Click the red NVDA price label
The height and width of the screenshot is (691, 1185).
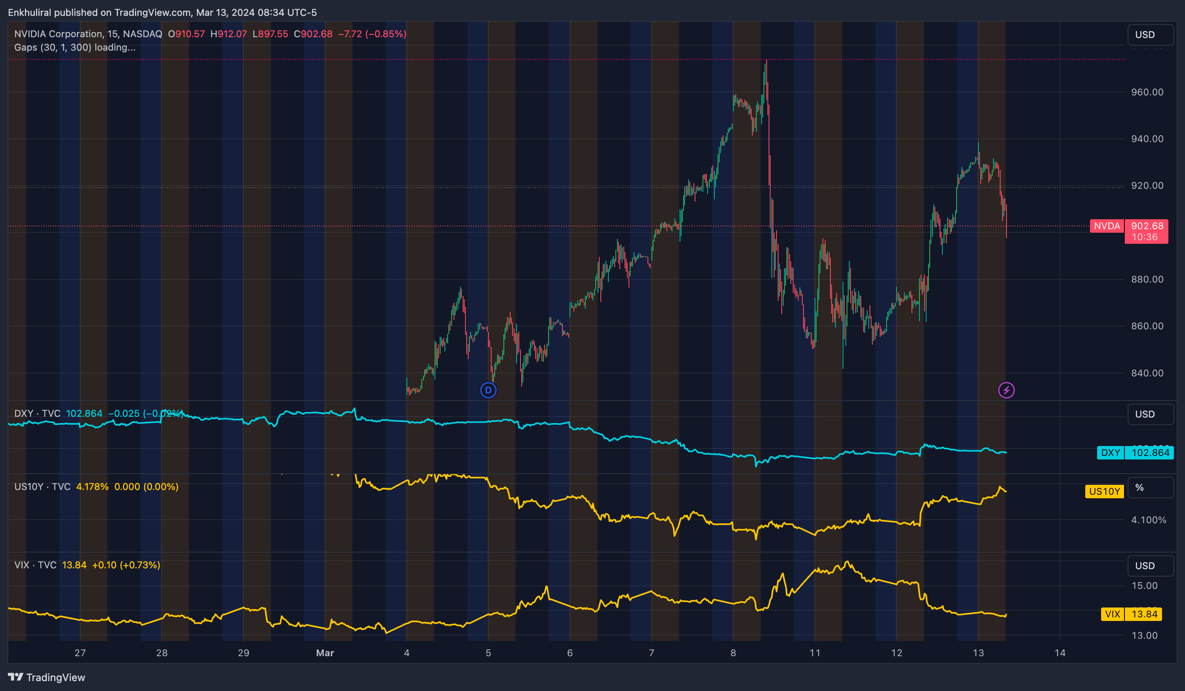point(1107,226)
